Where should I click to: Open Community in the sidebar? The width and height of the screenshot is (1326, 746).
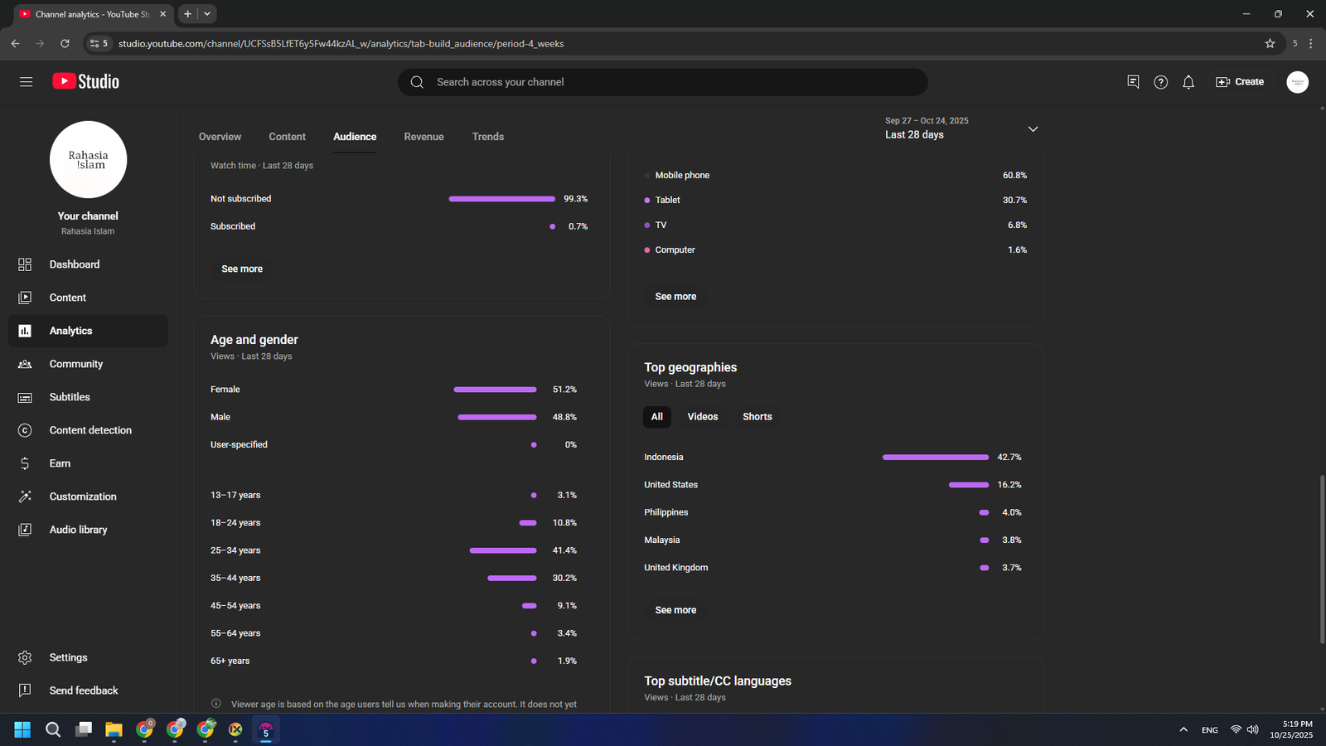tap(88, 364)
